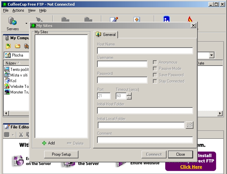
Task: Click into the Comment field
Action: [145, 140]
